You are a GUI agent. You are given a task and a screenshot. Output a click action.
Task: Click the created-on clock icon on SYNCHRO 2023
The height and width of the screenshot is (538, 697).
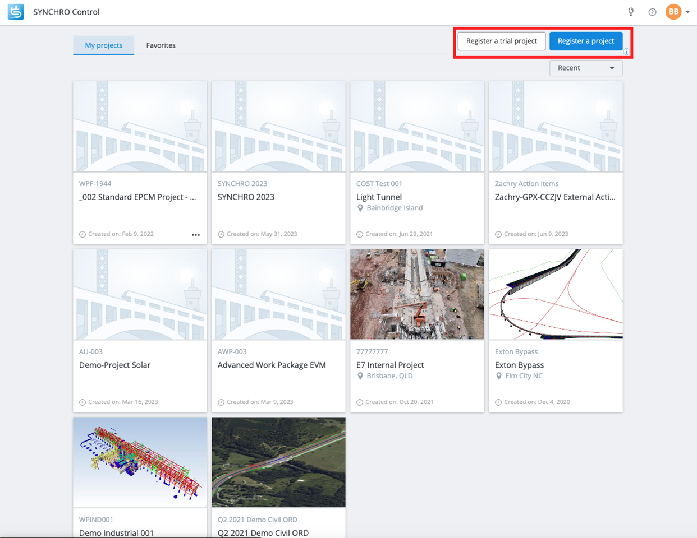click(221, 234)
